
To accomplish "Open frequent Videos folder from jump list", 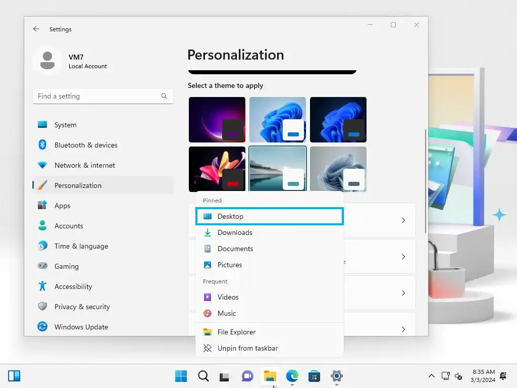I will (270, 297).
